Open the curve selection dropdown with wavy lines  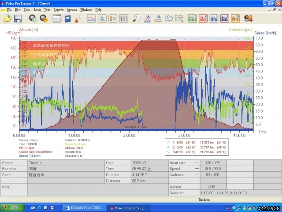pyautogui.click(x=179, y=19)
